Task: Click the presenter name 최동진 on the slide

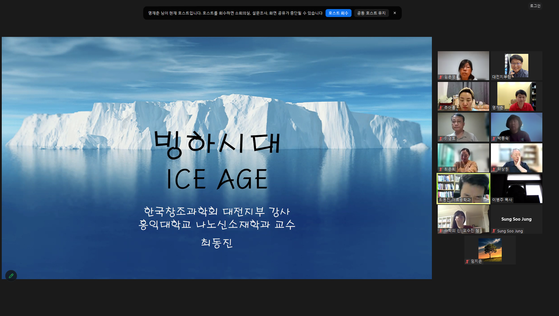Action: click(x=217, y=243)
